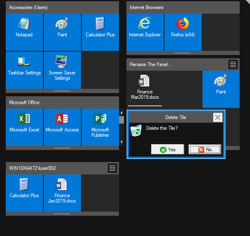Click Yes to delete the tile
This screenshot has width=250, height=236.
(x=167, y=150)
